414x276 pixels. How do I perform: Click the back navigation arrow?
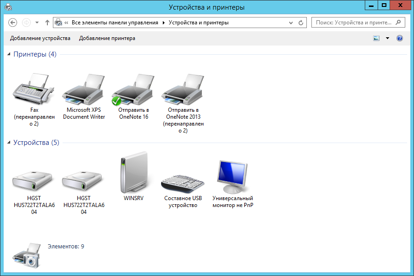click(13, 23)
